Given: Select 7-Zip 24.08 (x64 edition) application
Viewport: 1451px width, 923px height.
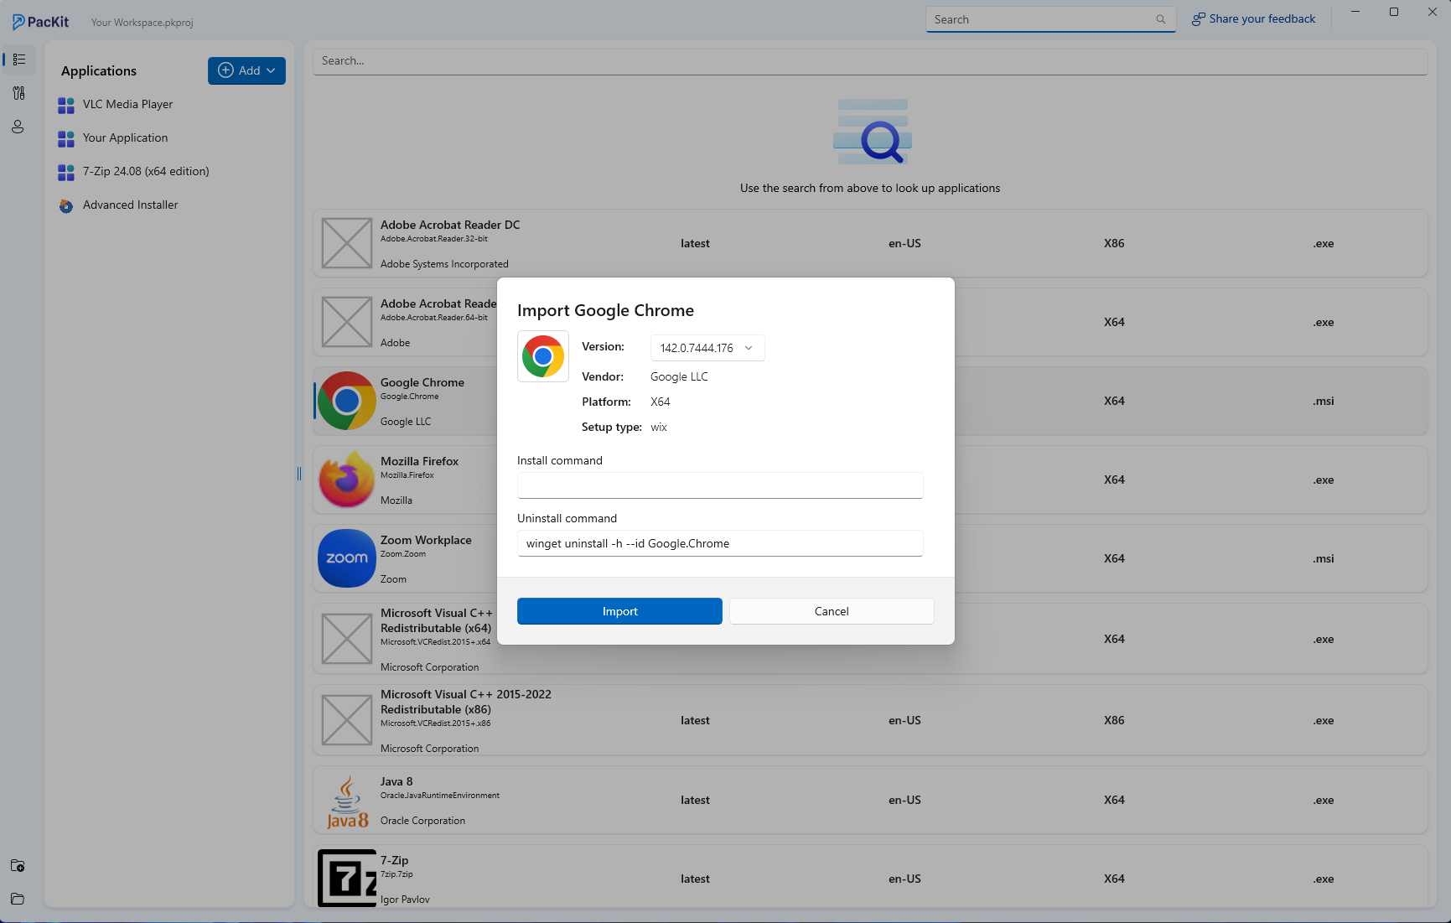Looking at the screenshot, I should click(146, 171).
